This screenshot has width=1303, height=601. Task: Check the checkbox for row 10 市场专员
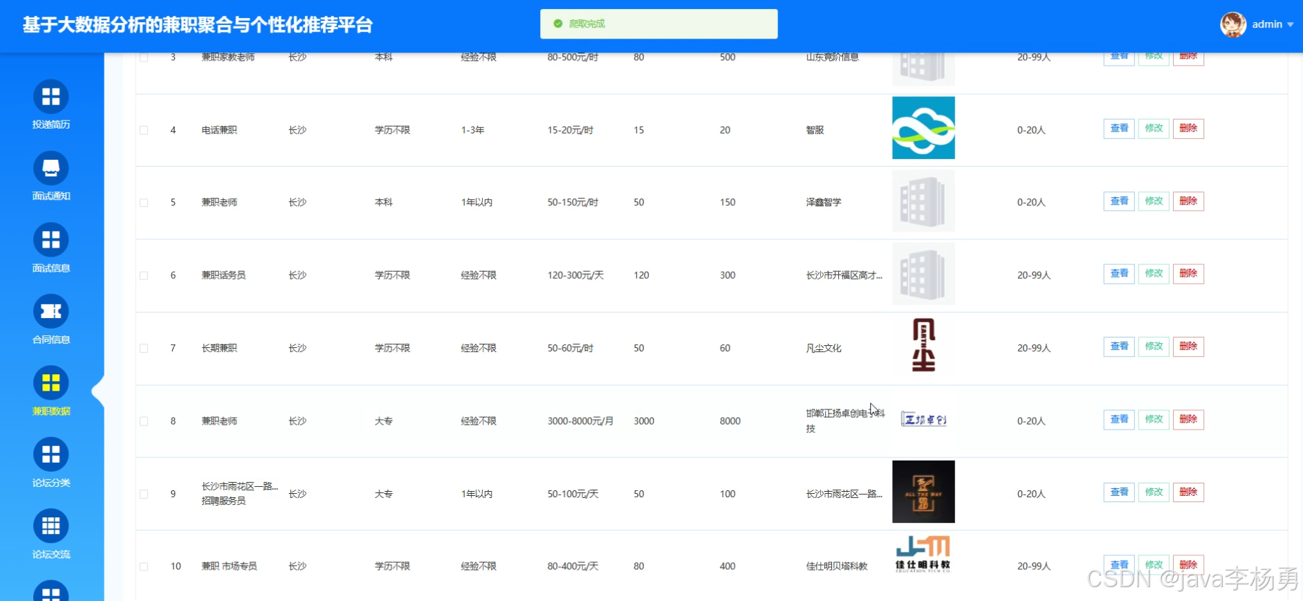(144, 566)
